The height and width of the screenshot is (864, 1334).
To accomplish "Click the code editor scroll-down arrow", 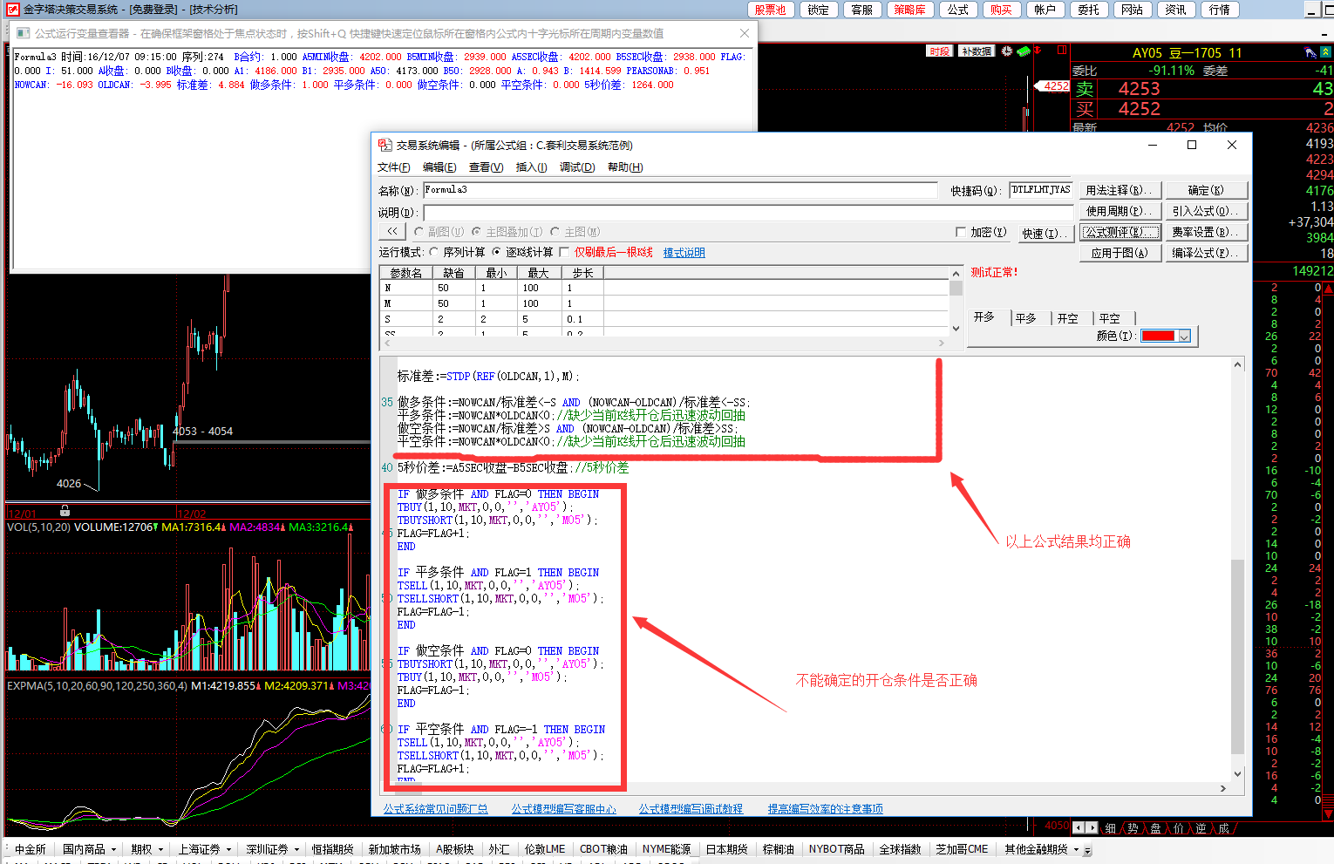I will (x=1237, y=773).
